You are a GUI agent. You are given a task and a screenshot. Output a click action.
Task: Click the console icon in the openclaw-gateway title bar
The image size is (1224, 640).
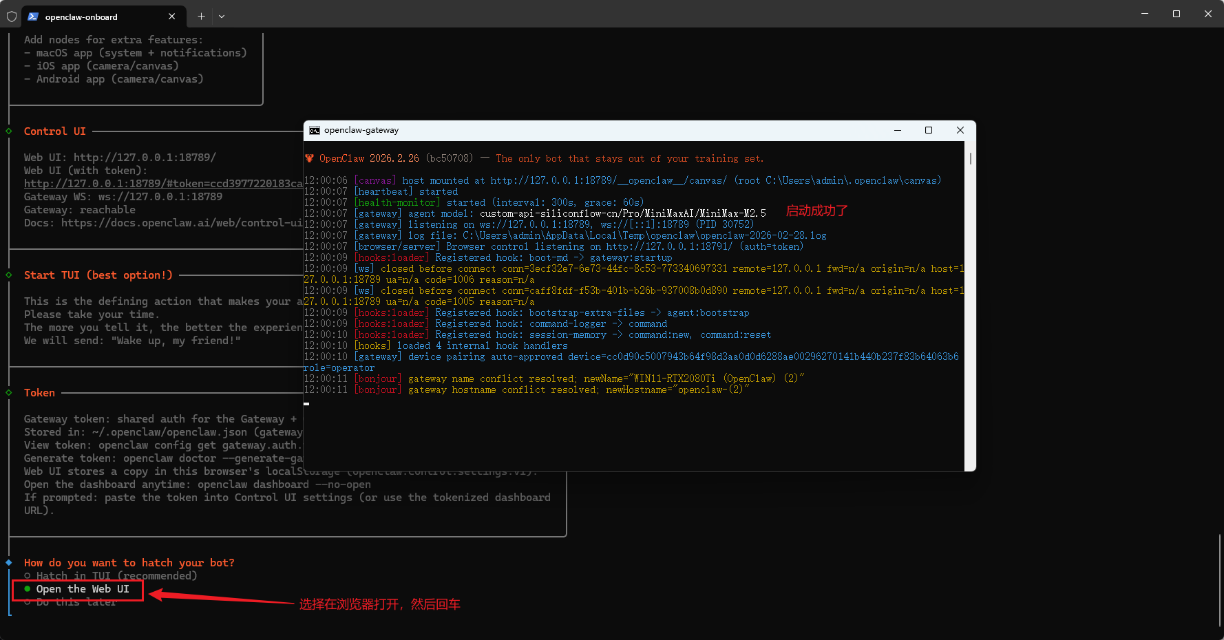315,130
